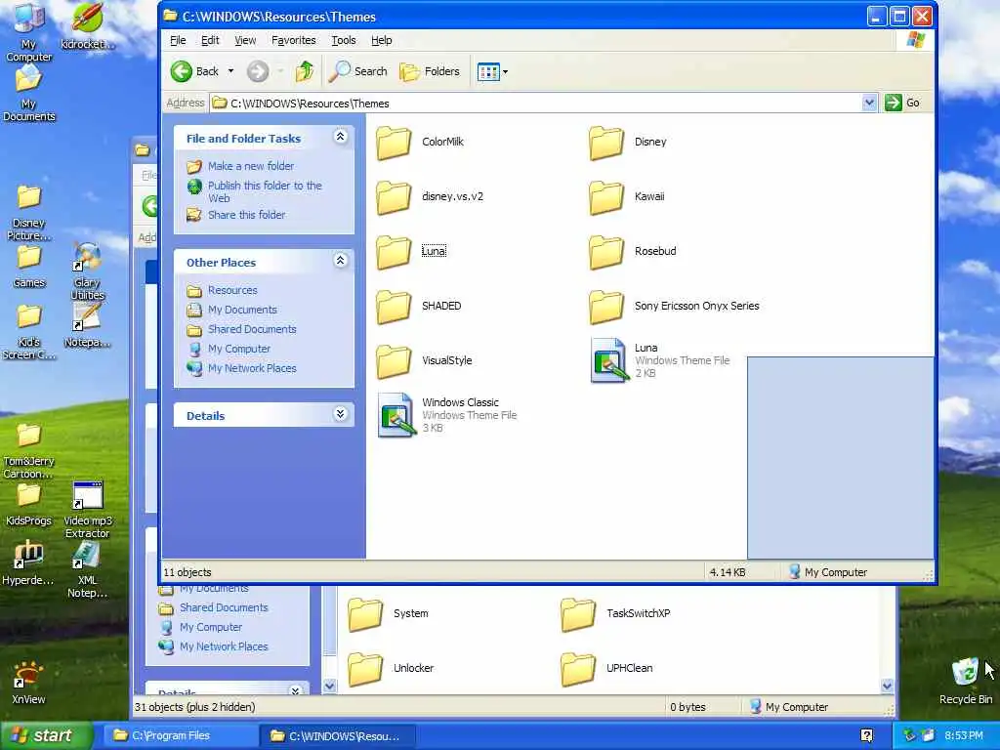This screenshot has width=1000, height=750.
Task: Click the Go button
Action: [x=902, y=103]
